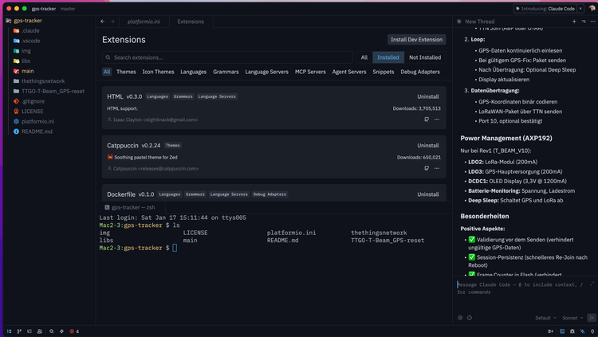
Task: Filter extensions by Debug Adapters
Action: [x=420, y=72]
